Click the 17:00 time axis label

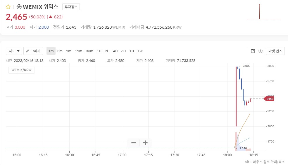122,155
